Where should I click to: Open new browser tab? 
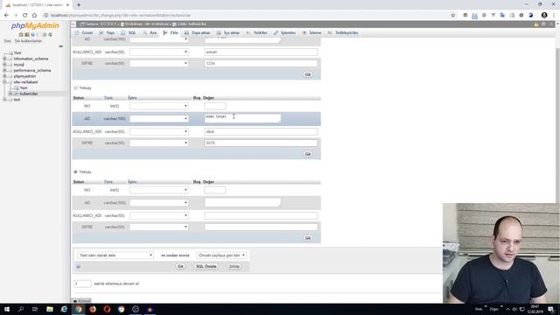click(x=79, y=5)
